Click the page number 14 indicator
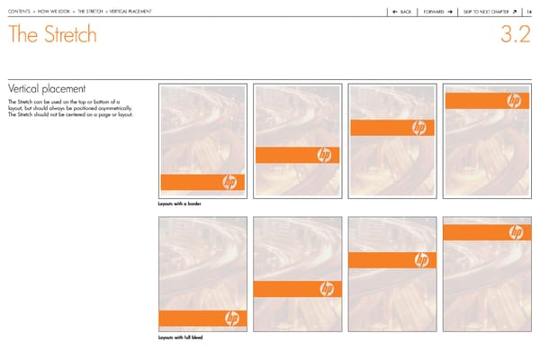540x360 pixels. (x=529, y=11)
